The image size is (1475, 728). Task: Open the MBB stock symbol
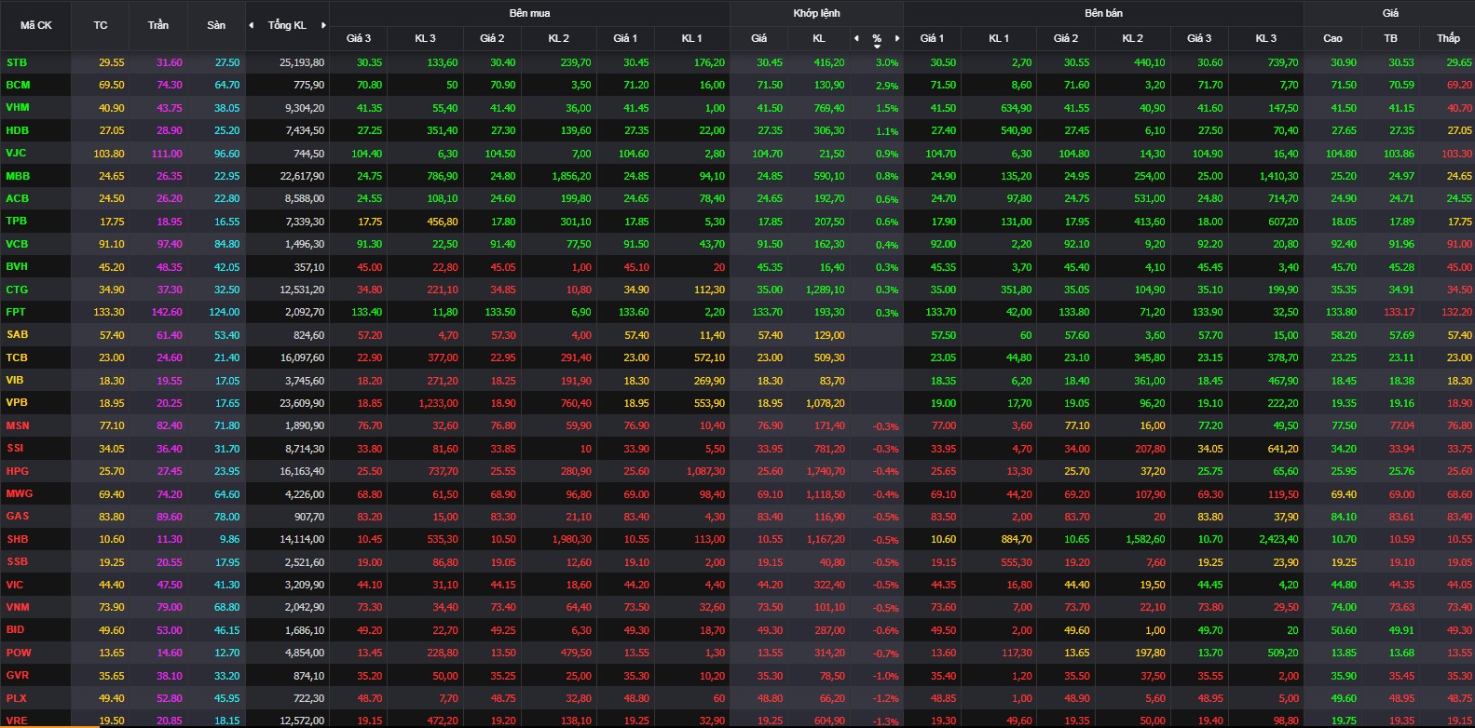pyautogui.click(x=18, y=176)
